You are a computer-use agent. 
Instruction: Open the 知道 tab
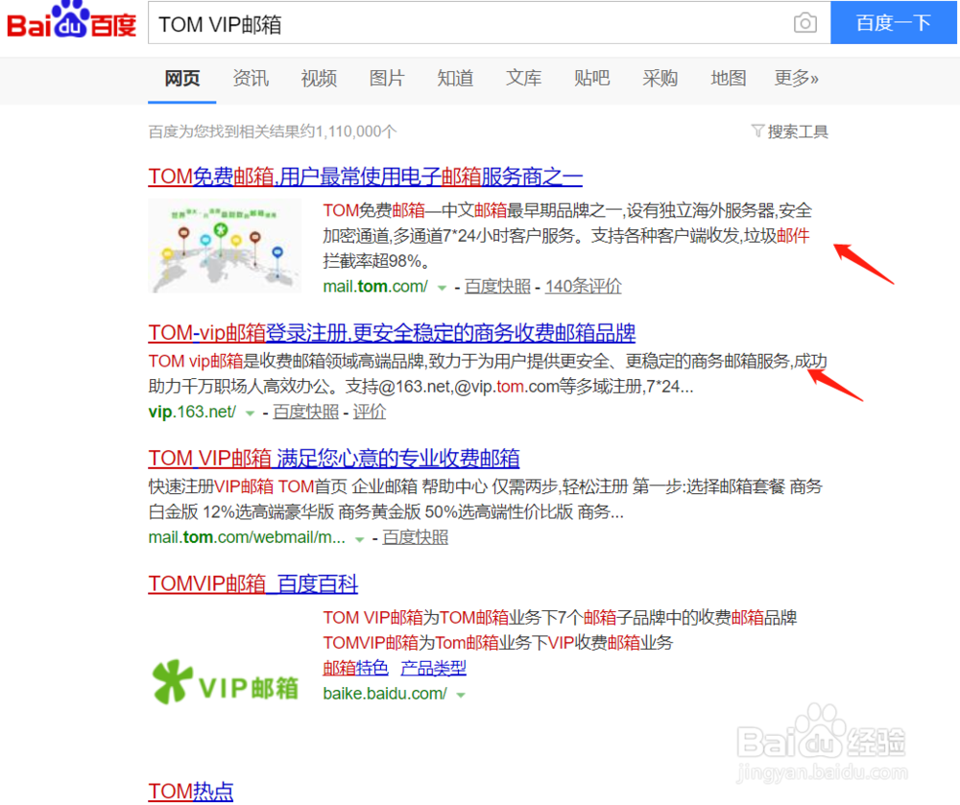pos(455,79)
